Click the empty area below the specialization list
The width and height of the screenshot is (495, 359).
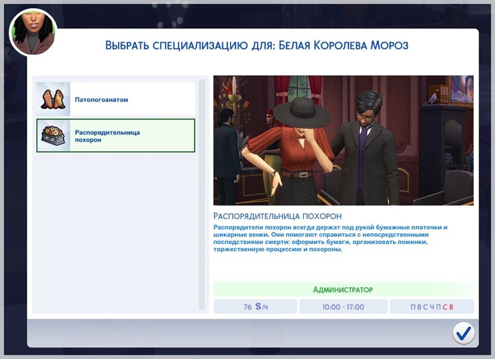(116, 232)
